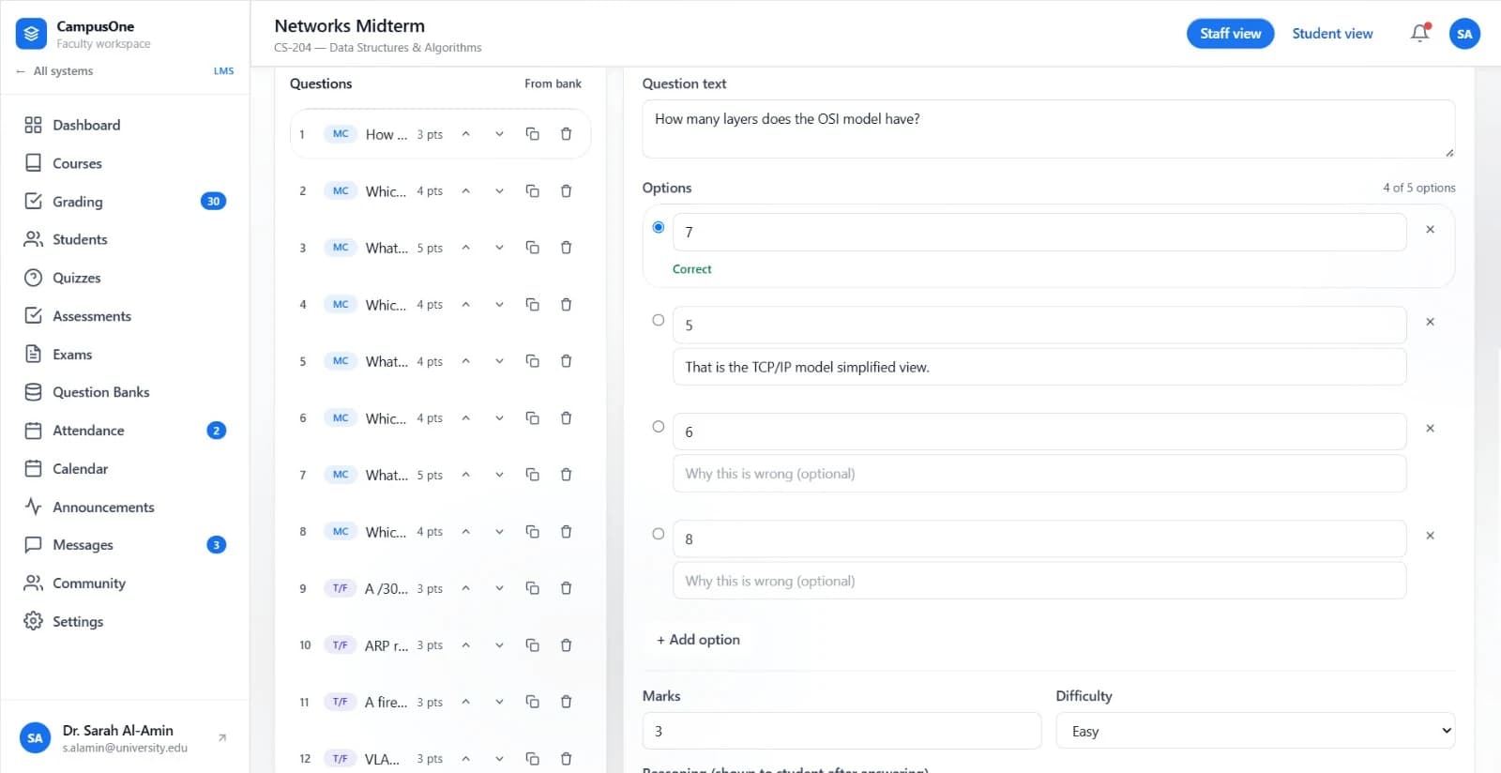Remove option 7 with X icon
1501x773 pixels.
[x=1430, y=229]
